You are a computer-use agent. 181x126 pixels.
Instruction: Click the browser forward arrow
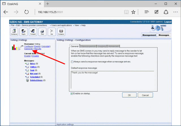coord(16,12)
